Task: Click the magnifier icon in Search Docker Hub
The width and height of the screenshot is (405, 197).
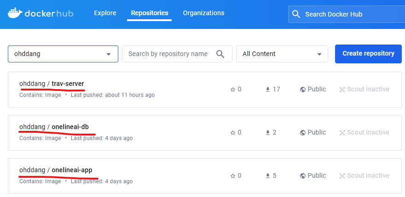Action: pyautogui.click(x=296, y=14)
